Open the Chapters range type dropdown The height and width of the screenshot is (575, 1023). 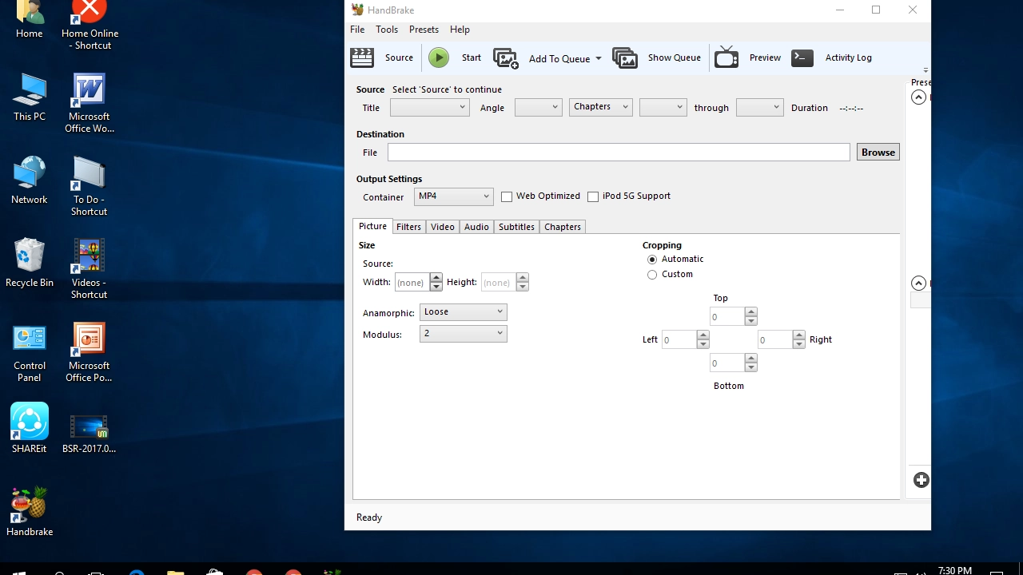[x=601, y=107]
